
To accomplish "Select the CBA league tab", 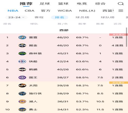I will (29, 11).
